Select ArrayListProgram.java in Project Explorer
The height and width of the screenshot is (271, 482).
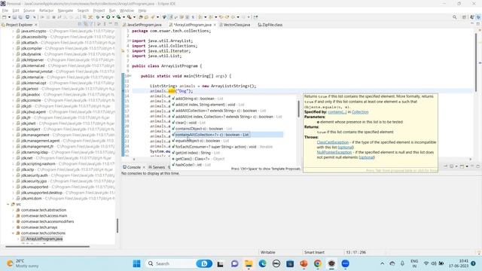[x=44, y=239]
